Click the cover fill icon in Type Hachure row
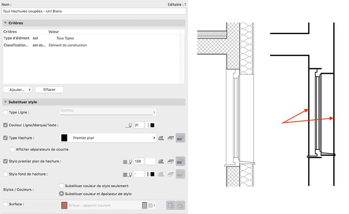This screenshot has height=214, width=349. coord(171,138)
